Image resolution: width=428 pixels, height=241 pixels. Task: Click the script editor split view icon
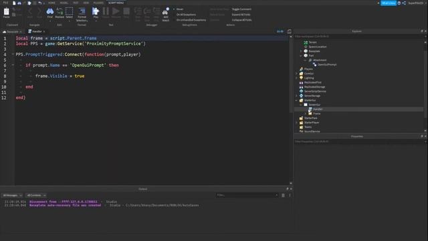pos(289,31)
